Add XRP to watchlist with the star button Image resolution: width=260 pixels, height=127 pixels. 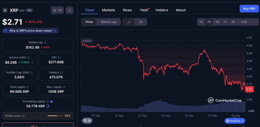coord(57,10)
